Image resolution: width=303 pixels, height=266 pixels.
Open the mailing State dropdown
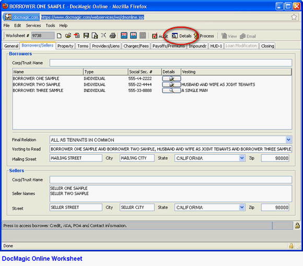242,158
